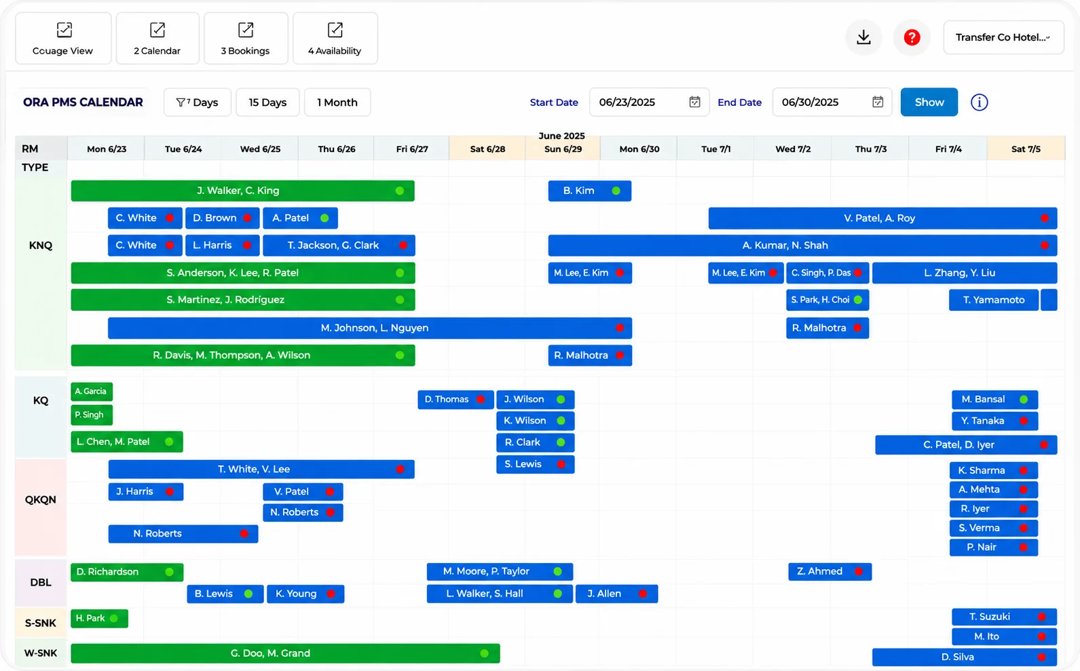The height and width of the screenshot is (671, 1080).
Task: Select the V. Patel, A. Roy booking
Action: tap(882, 218)
